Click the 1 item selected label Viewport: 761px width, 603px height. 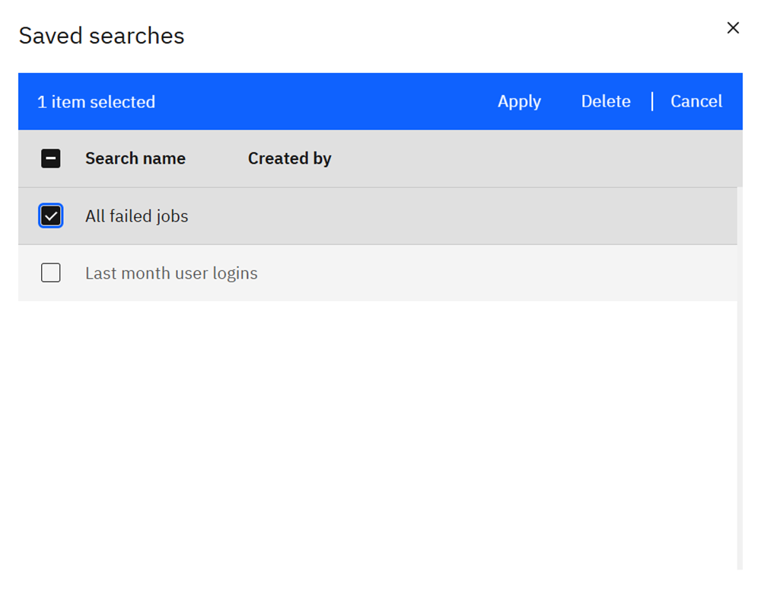(x=96, y=101)
